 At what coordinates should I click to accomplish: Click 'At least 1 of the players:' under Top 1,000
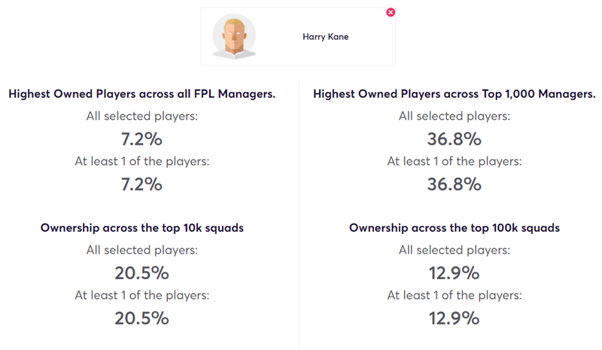[x=455, y=161]
